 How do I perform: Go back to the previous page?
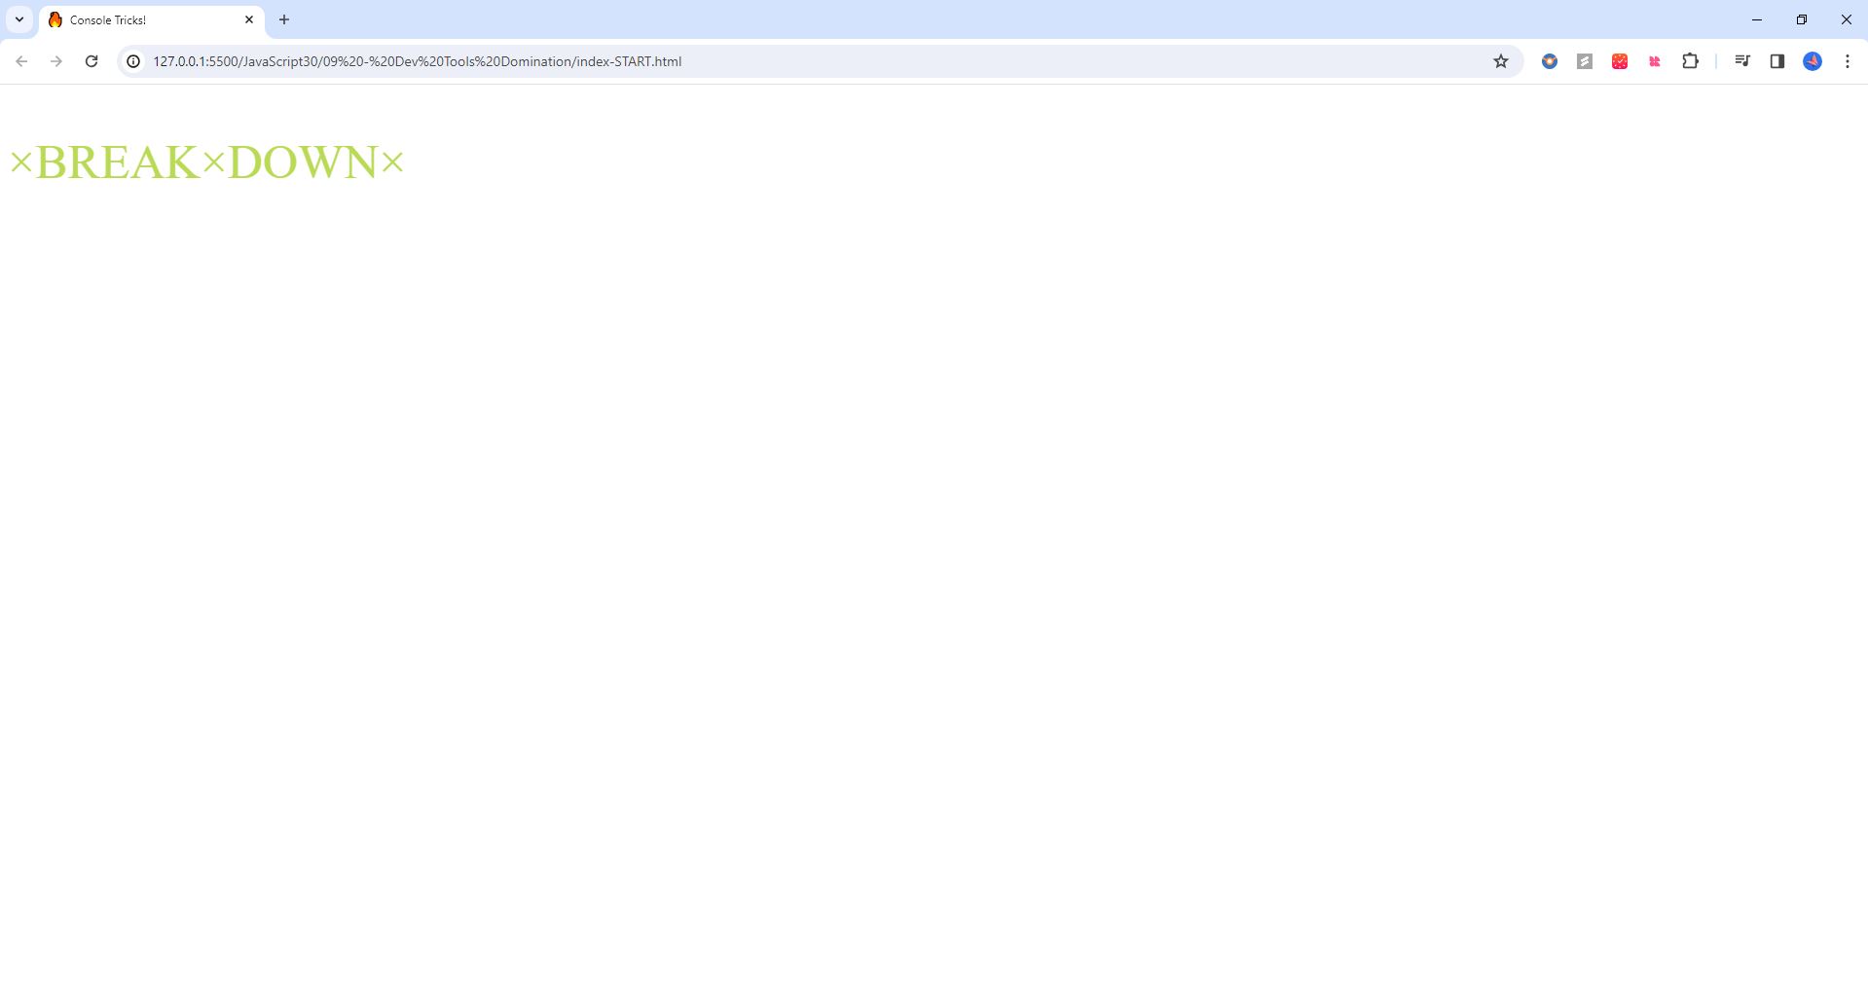click(x=21, y=61)
